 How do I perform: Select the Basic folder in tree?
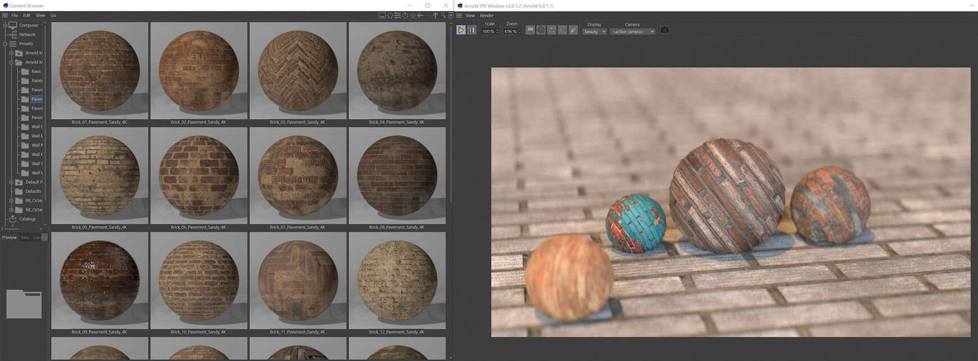[x=37, y=71]
